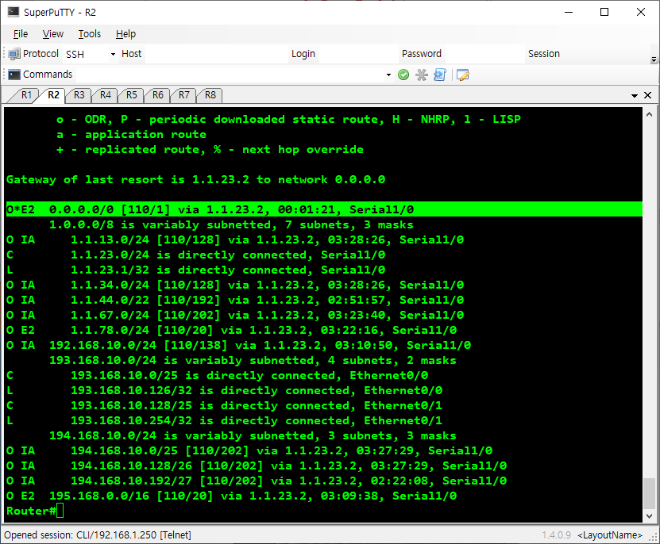
Task: Click the 1.4.0.9 version label
Action: (556, 535)
